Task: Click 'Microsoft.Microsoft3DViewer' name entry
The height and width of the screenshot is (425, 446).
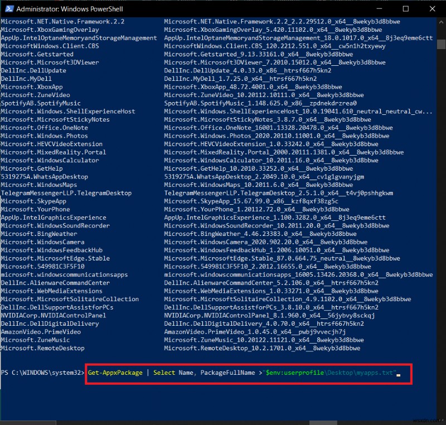Action: [50, 62]
